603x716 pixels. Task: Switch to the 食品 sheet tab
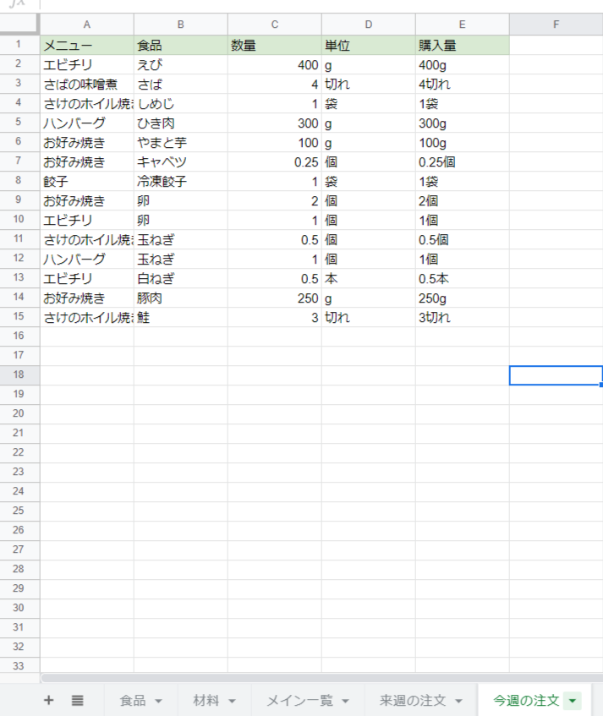coord(133,701)
